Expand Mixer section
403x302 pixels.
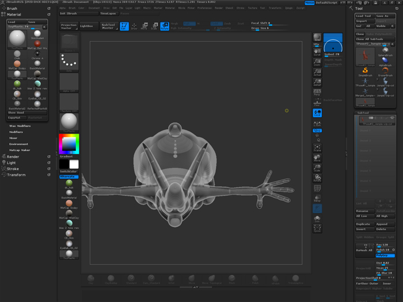[x=13, y=138]
